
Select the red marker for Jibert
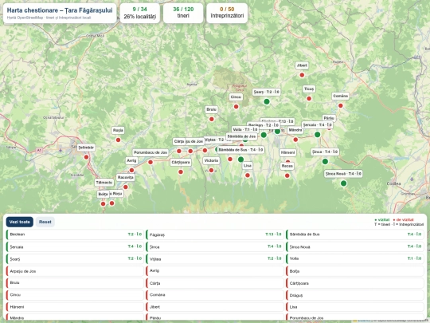(302, 75)
